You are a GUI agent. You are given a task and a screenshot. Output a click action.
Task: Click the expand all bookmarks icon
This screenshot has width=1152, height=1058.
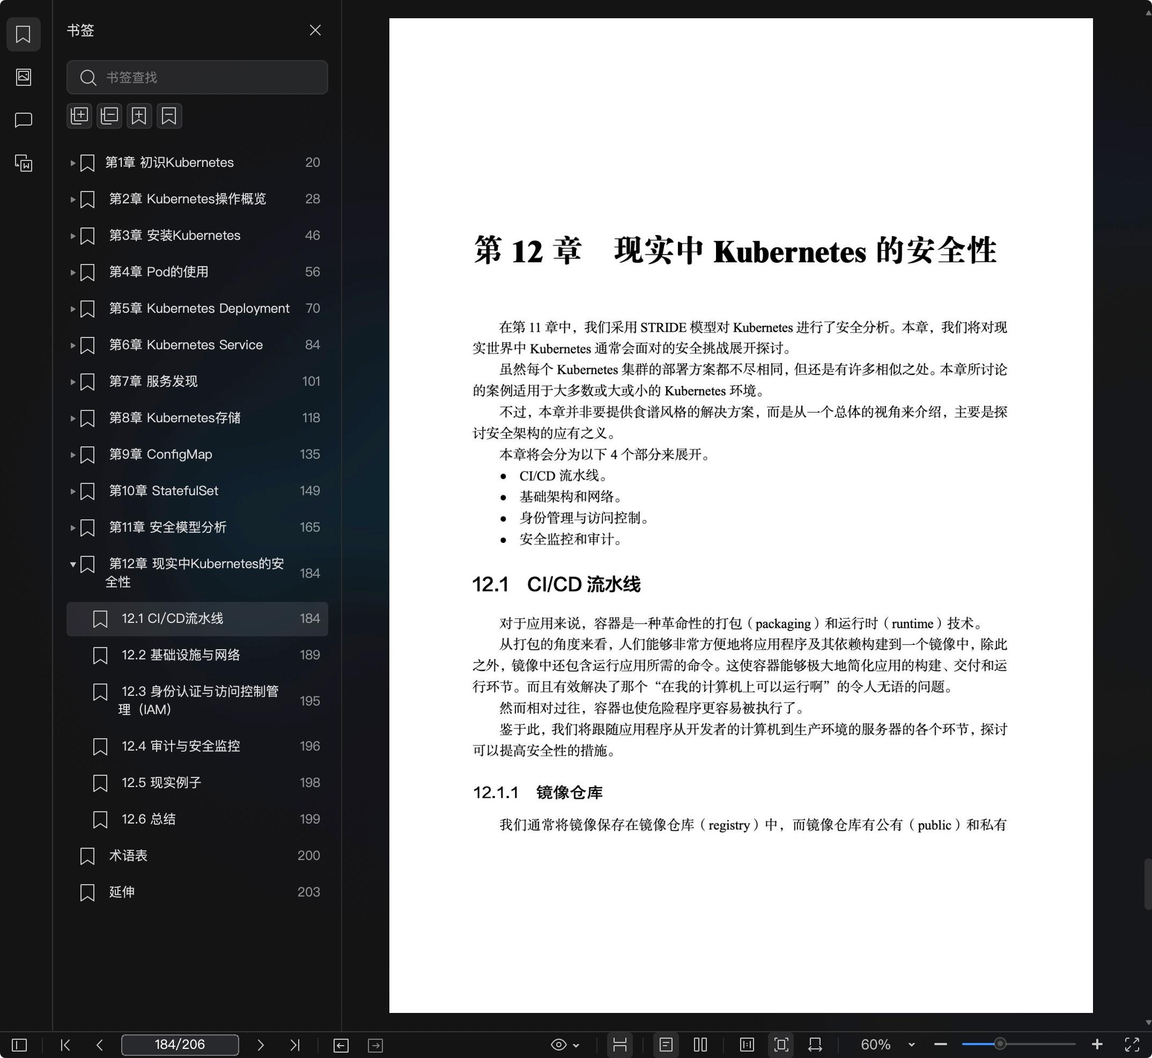[x=79, y=116]
